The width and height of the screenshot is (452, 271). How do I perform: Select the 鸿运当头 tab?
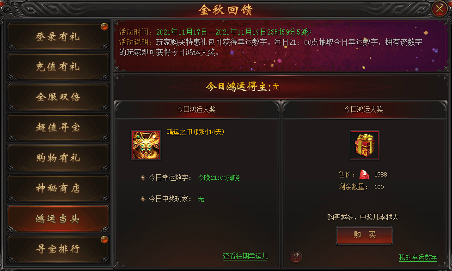58,219
